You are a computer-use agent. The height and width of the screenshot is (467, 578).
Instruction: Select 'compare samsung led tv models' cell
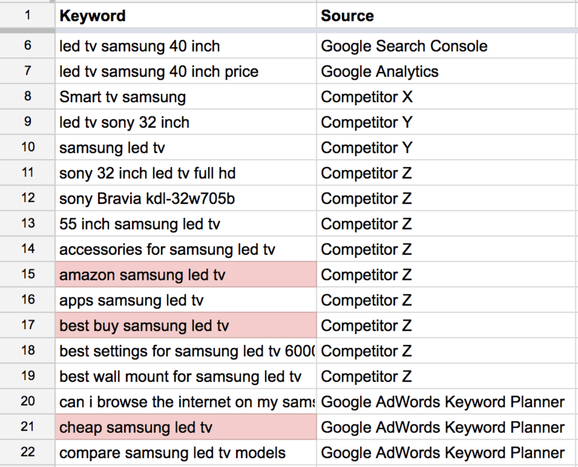tap(186, 452)
